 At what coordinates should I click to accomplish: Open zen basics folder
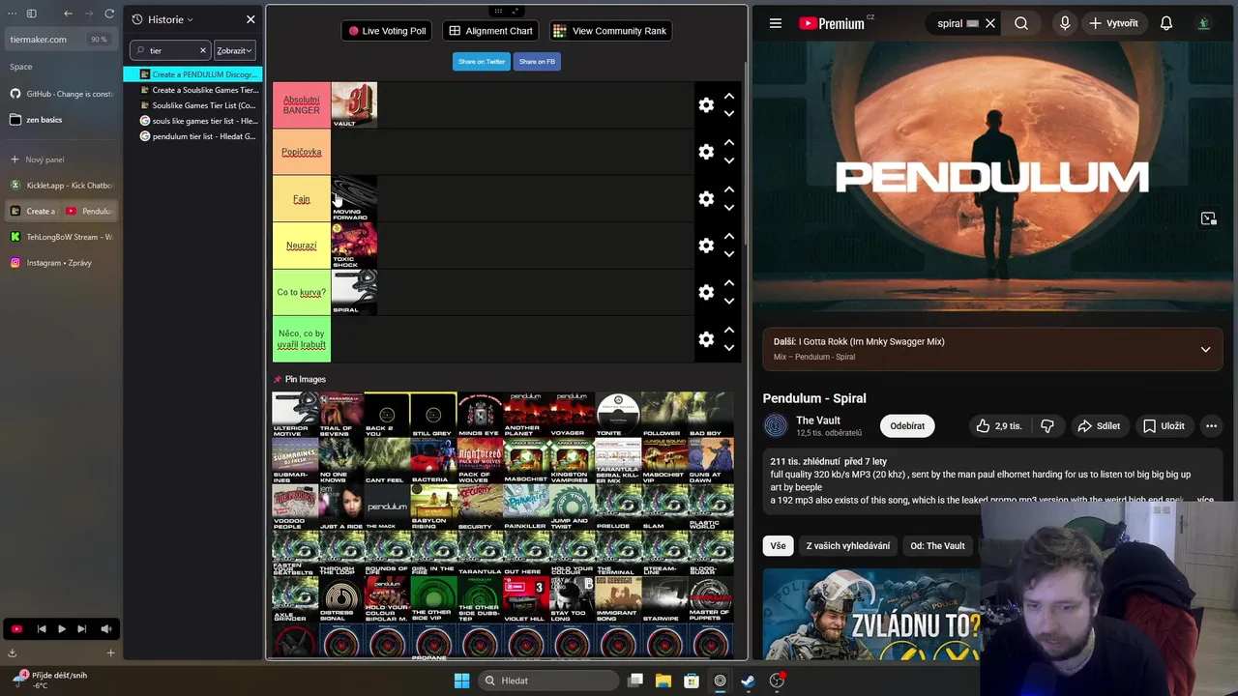[x=60, y=120]
